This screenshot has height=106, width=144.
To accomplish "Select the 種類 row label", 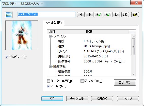I will pos(61,46).
